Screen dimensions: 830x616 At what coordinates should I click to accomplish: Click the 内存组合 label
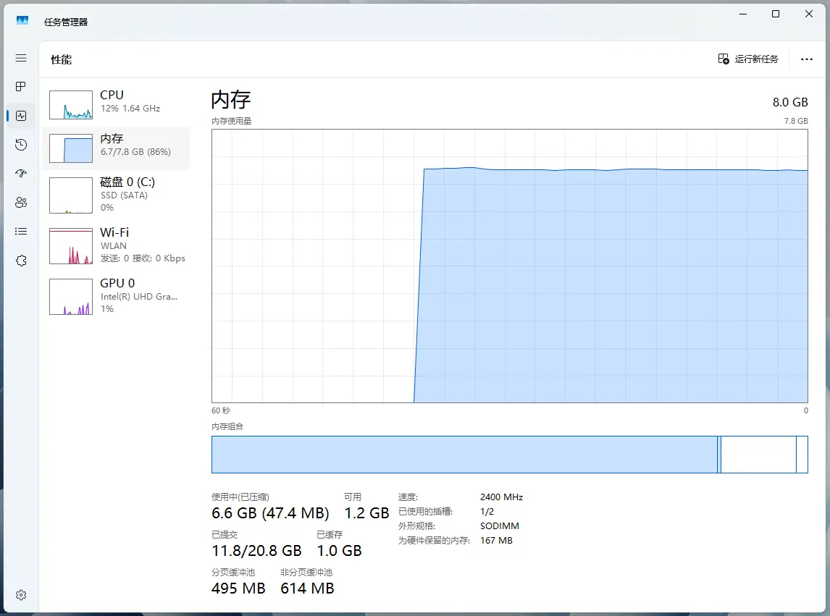point(227,426)
